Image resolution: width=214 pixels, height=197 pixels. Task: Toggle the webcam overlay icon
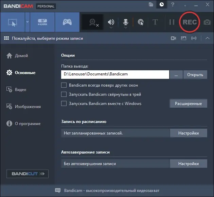92,22
